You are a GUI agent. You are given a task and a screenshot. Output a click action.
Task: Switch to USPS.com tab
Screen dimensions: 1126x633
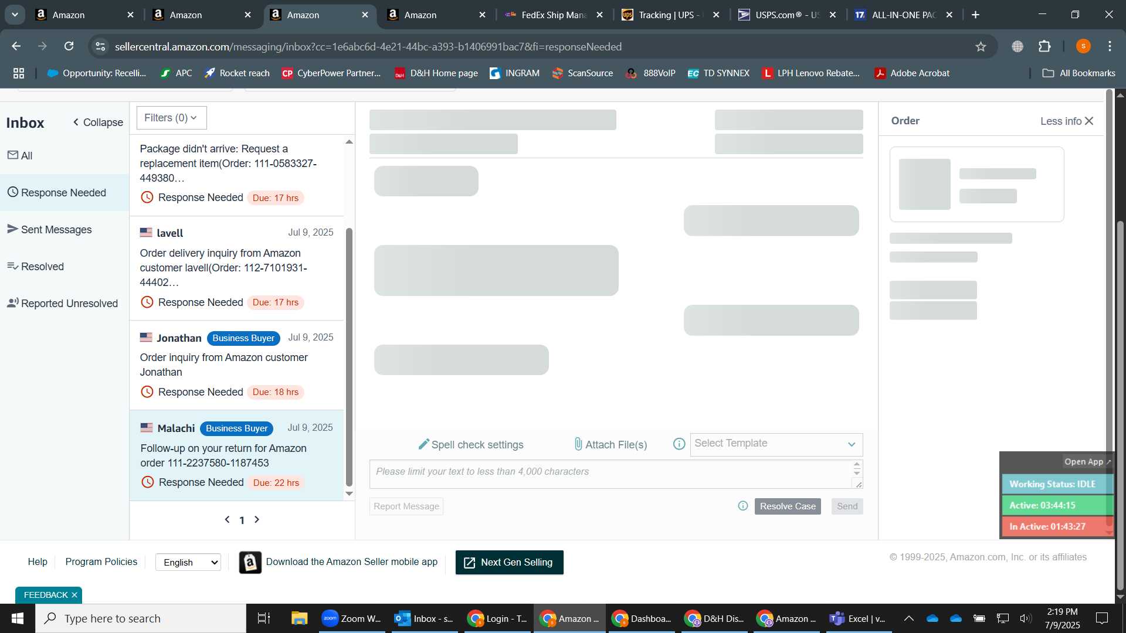[787, 15]
